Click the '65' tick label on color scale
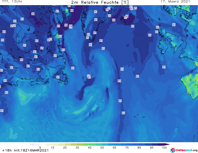198x153 pixels. pos(115,148)
